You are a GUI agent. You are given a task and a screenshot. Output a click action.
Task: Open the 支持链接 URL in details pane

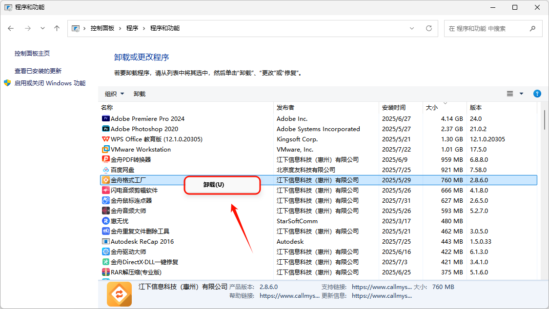click(382, 287)
